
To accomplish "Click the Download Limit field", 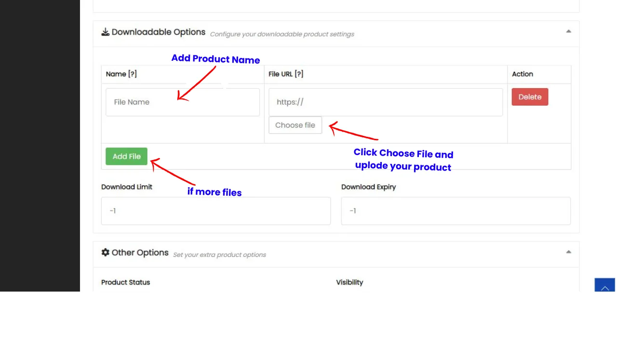I will pyautogui.click(x=216, y=211).
